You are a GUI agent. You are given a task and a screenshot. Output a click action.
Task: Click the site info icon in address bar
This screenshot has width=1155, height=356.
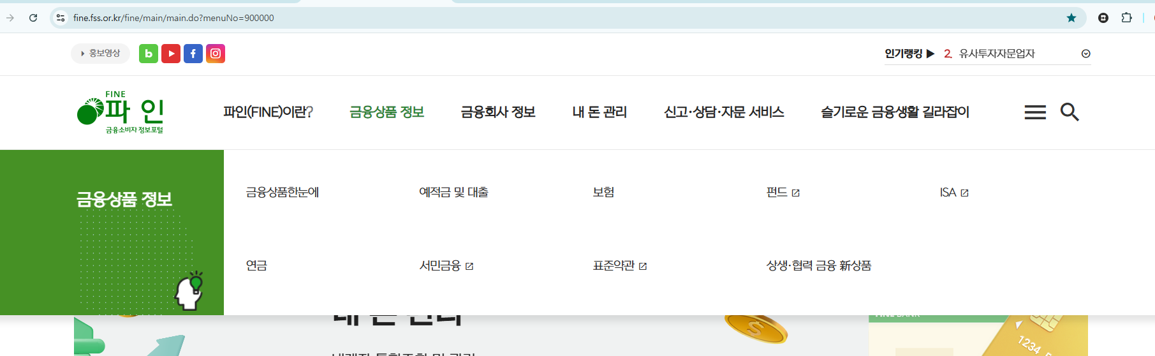[x=61, y=18]
